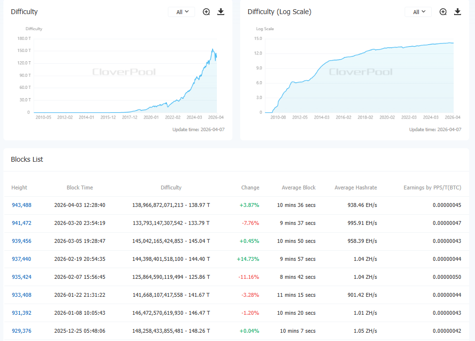Open block height 941,472

click(21, 223)
